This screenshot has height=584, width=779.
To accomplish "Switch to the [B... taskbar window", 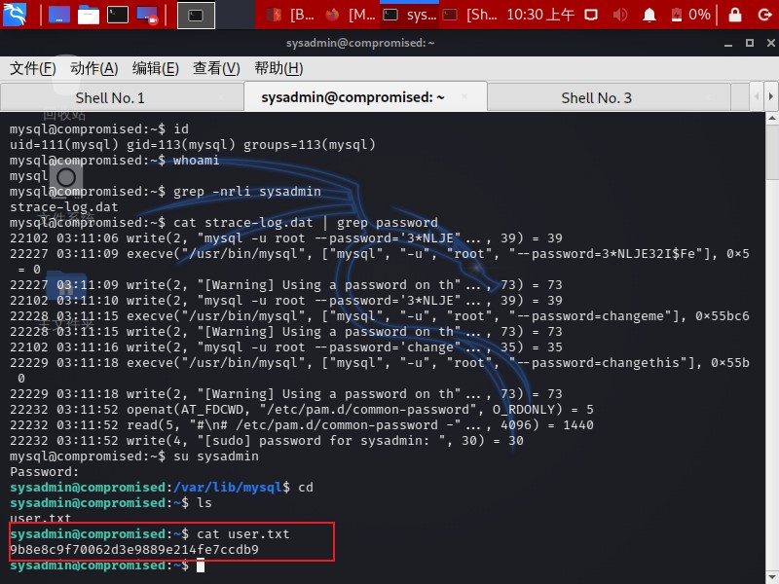I will [289, 15].
